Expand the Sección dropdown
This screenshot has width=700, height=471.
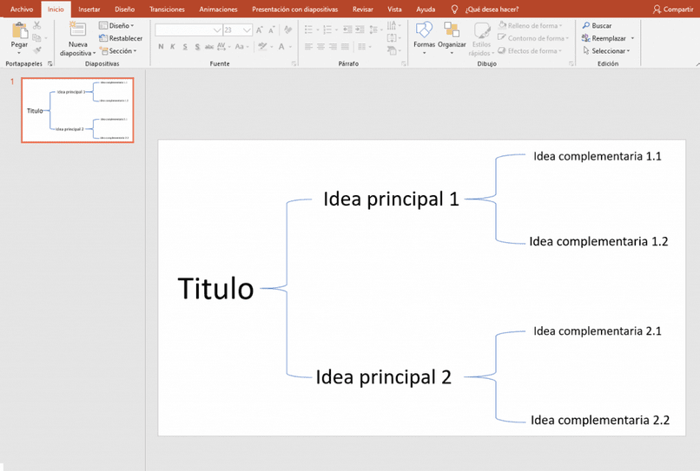[118, 51]
